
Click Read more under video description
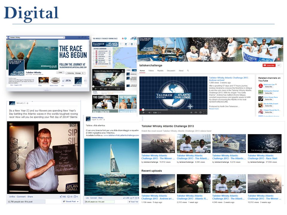point(213,109)
